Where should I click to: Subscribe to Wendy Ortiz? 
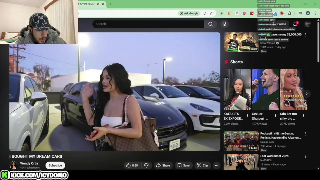coord(55,165)
